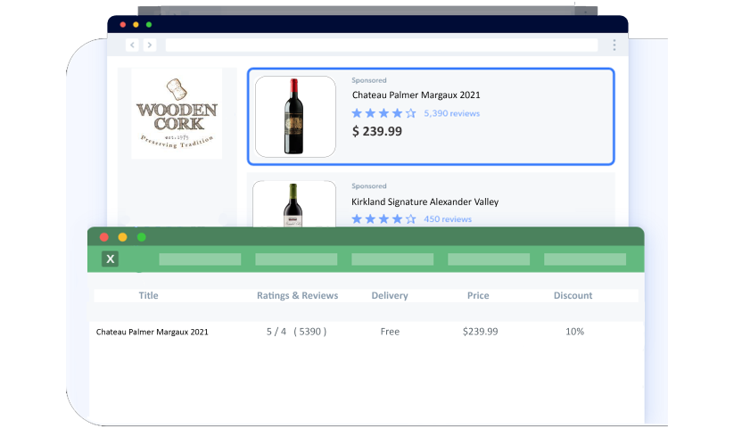
Task: Click the star rating of Chateau Palmer Margaux
Action: click(383, 113)
